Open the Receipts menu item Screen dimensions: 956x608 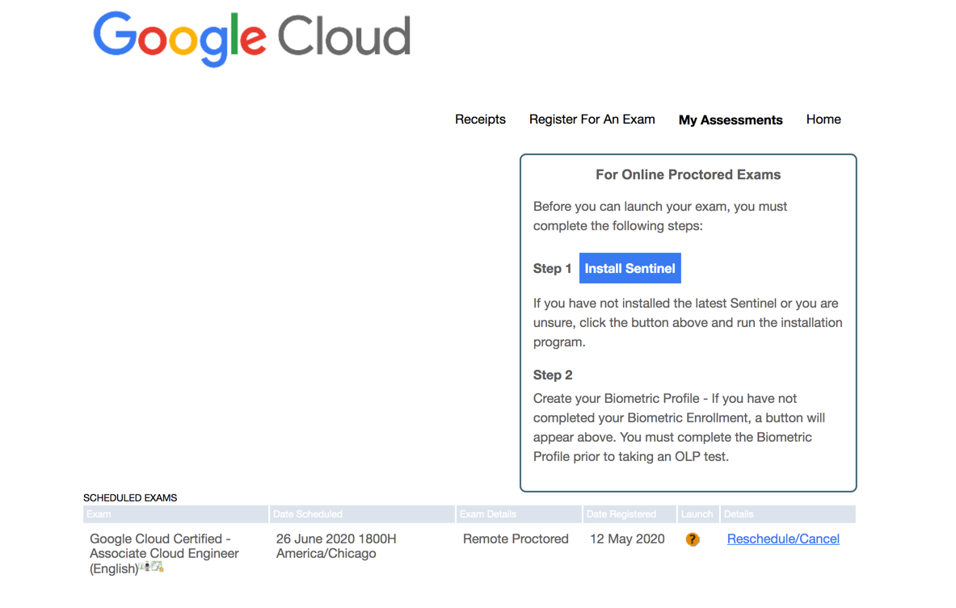(x=480, y=120)
